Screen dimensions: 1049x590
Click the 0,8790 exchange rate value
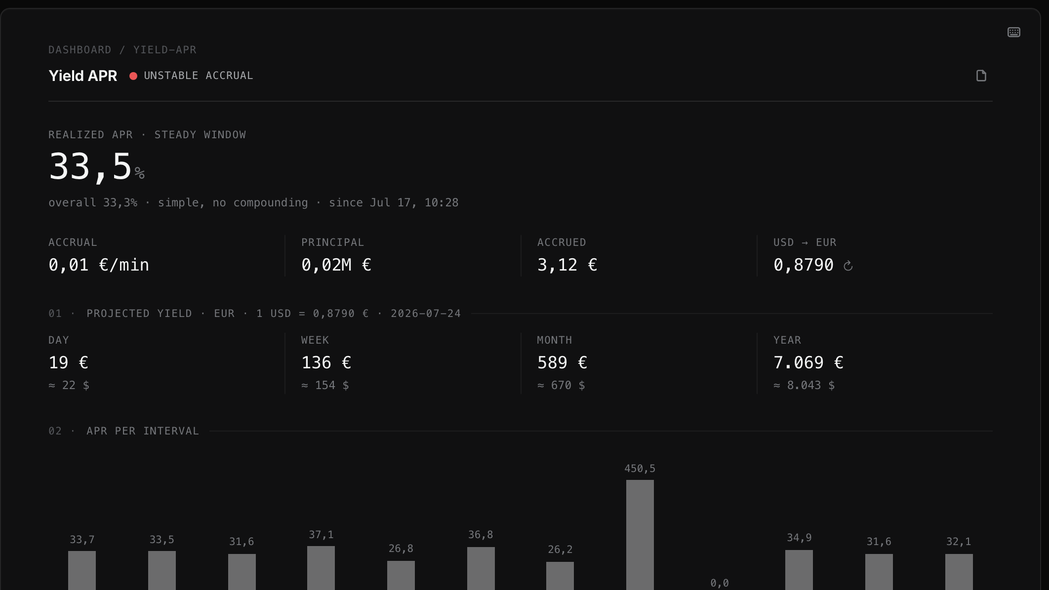pos(804,265)
